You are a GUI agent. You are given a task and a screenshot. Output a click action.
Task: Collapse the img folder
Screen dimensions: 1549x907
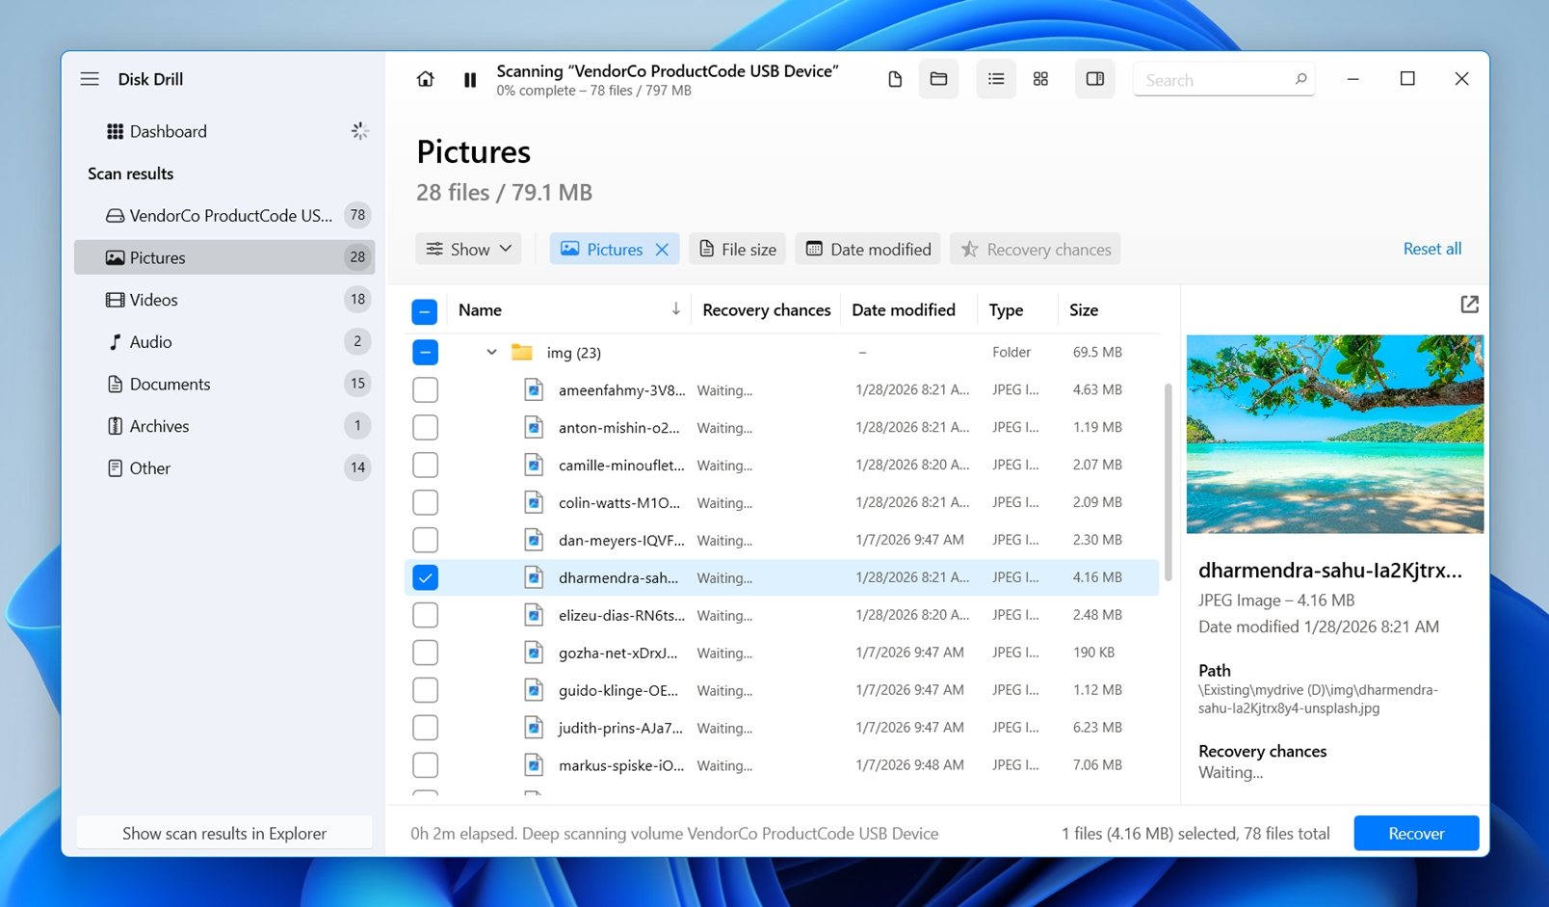pos(491,352)
